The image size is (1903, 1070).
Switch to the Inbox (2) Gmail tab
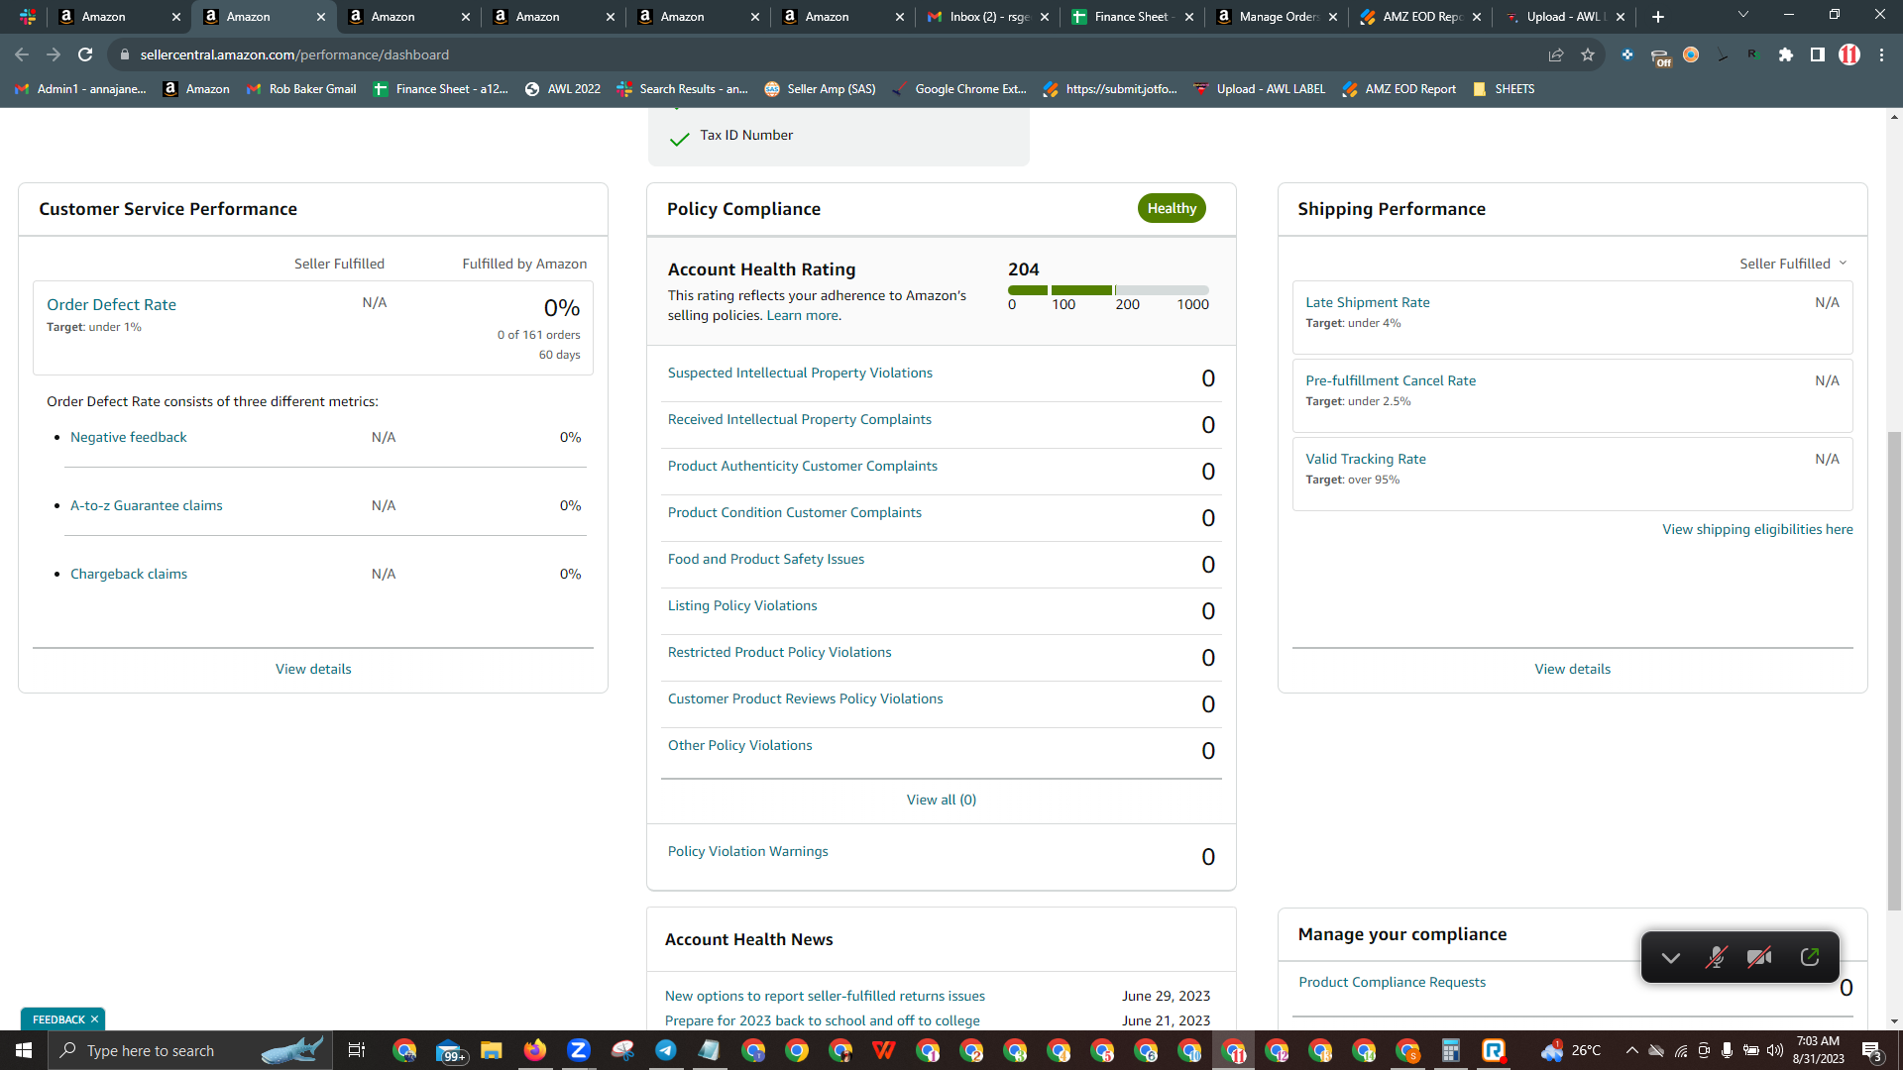987,17
